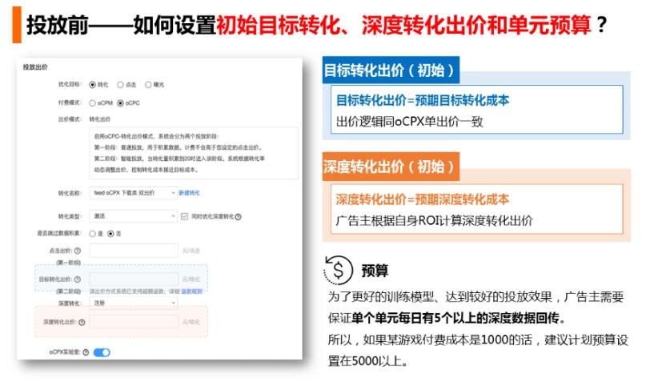Click the dollar-sign 预算 icon
The width and height of the screenshot is (666, 390).
(339, 270)
